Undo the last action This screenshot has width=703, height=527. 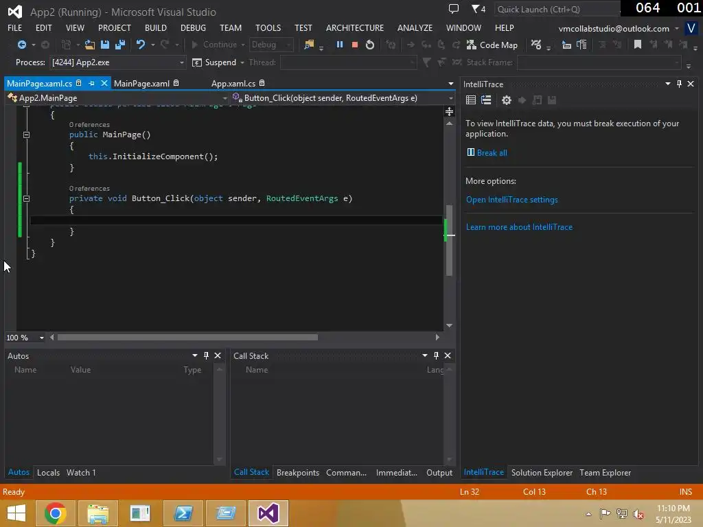click(x=140, y=45)
